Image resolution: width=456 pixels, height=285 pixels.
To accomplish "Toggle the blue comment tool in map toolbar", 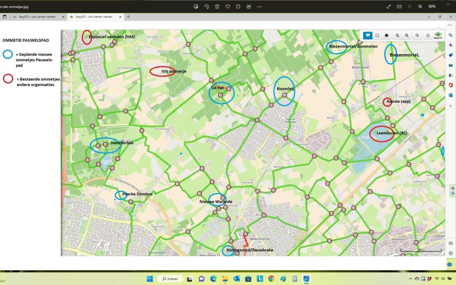I will 368,35.
